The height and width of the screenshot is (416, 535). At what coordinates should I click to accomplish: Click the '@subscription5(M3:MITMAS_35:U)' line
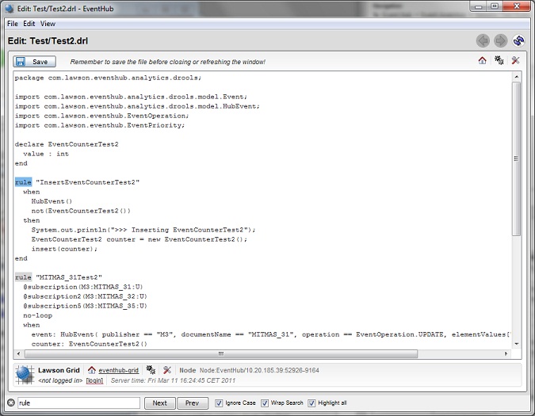point(85,306)
